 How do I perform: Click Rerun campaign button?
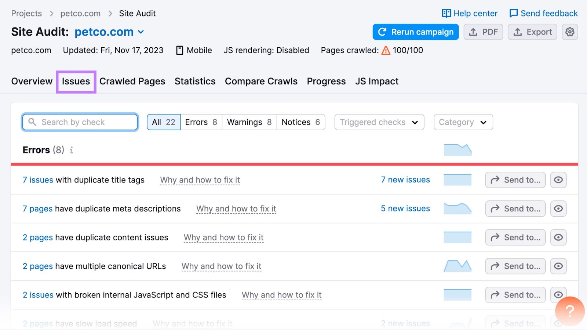(x=415, y=32)
